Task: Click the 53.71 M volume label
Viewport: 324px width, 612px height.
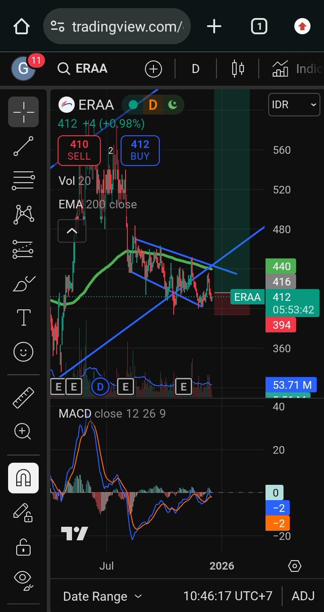Action: (292, 384)
